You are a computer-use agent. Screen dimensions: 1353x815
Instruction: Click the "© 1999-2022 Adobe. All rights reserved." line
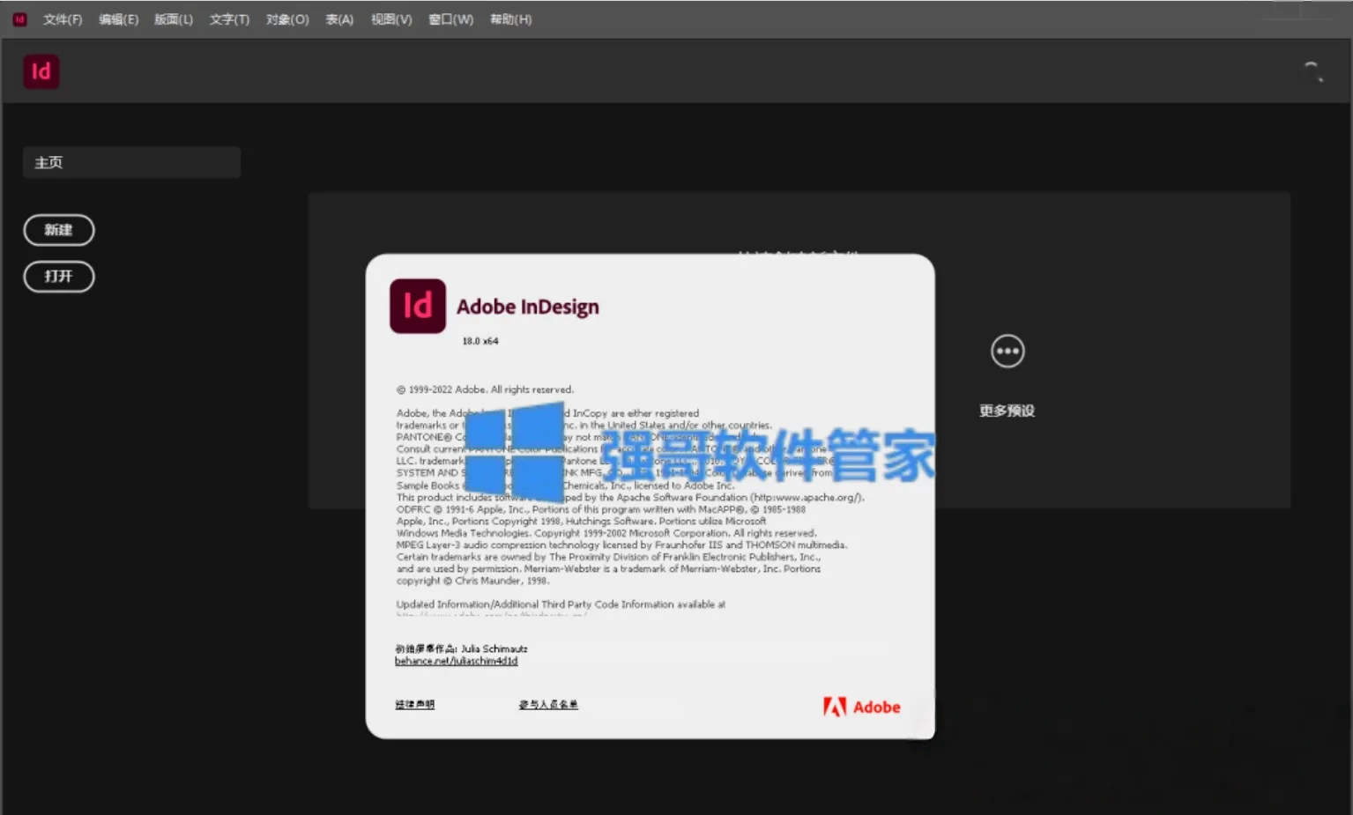click(x=485, y=389)
